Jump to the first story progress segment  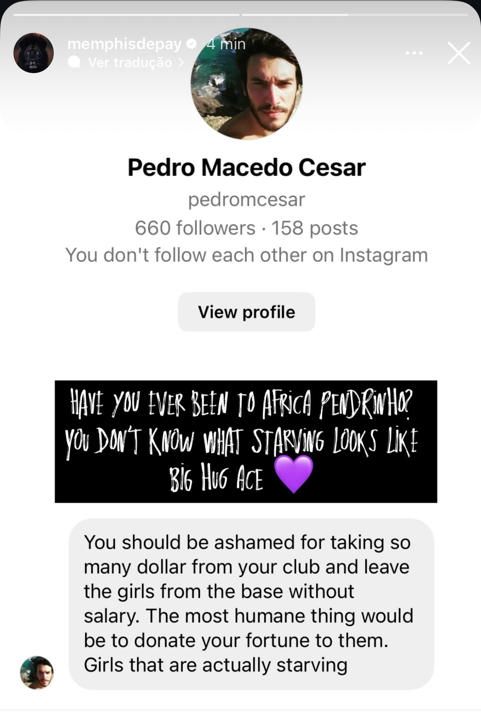126,15
